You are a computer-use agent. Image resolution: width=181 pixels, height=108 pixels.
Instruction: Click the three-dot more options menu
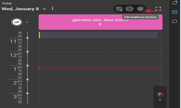click(x=53, y=8)
